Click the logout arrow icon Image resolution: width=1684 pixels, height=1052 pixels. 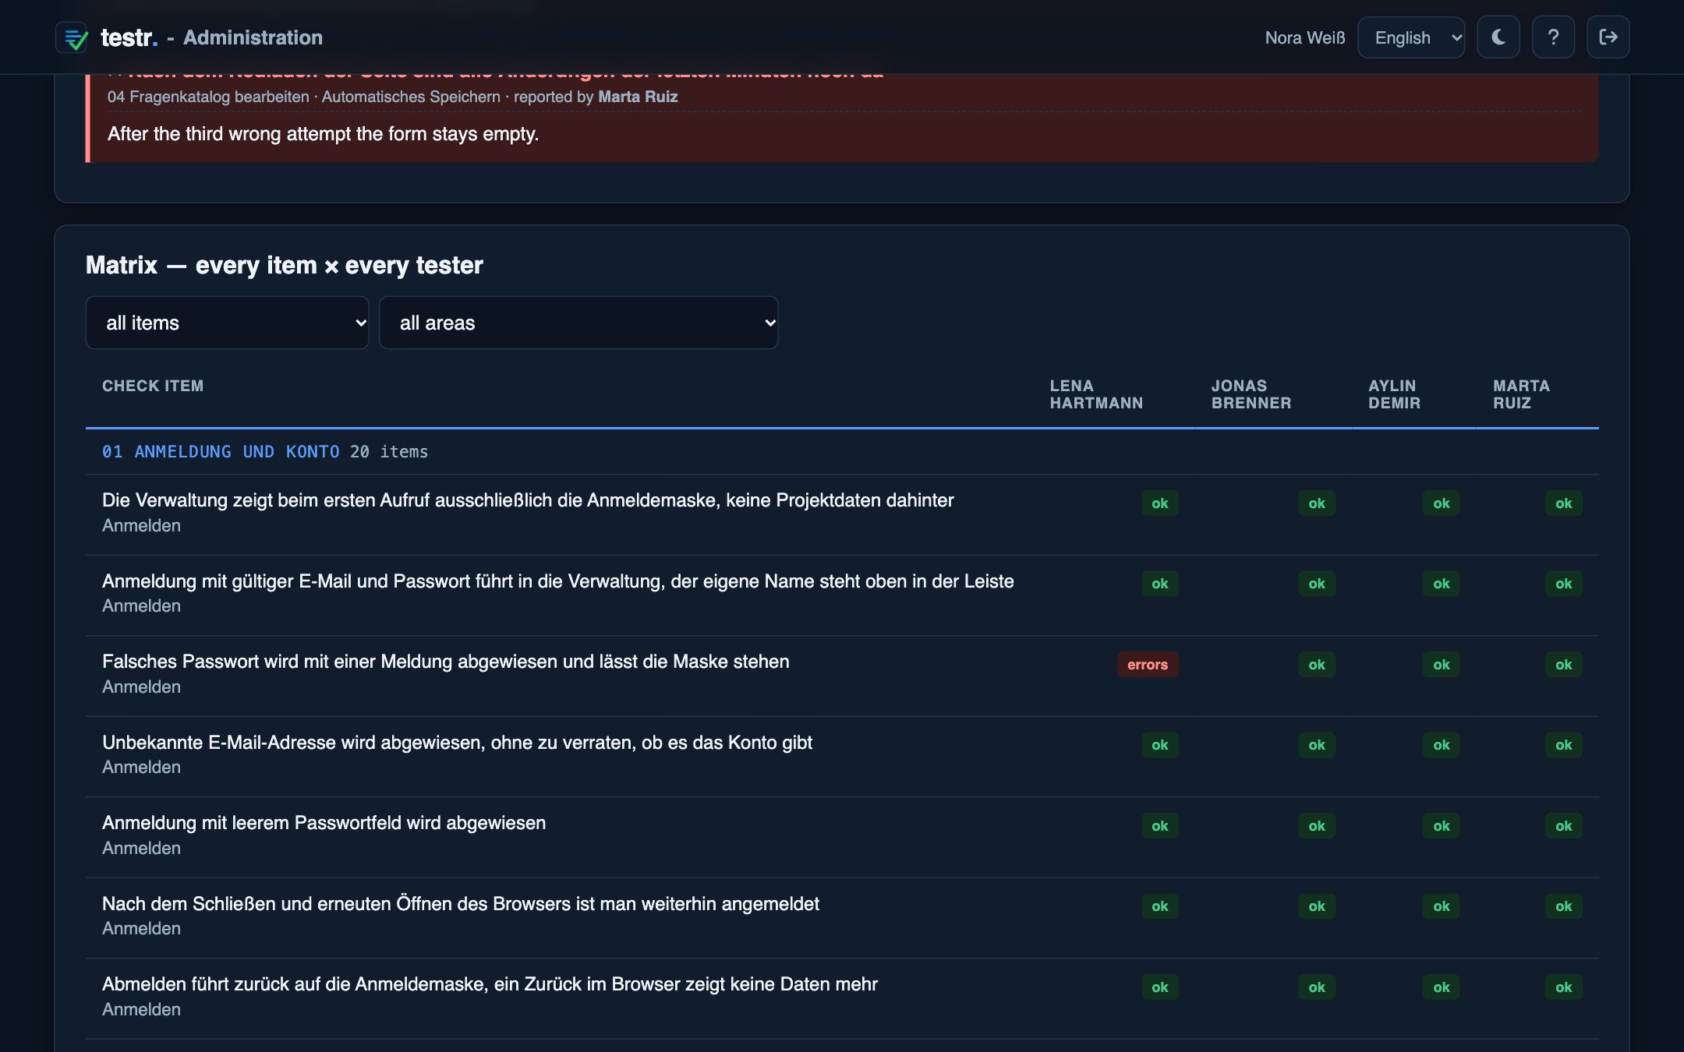coord(1608,37)
